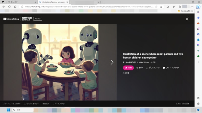Click the Microsoft Bing logo
The width and height of the screenshot is (202, 113).
click(12, 19)
